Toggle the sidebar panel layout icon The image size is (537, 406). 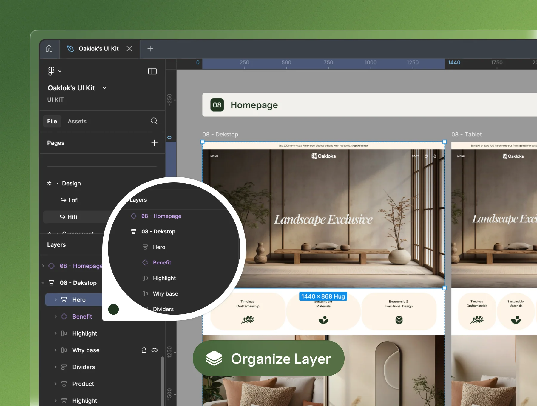point(152,71)
